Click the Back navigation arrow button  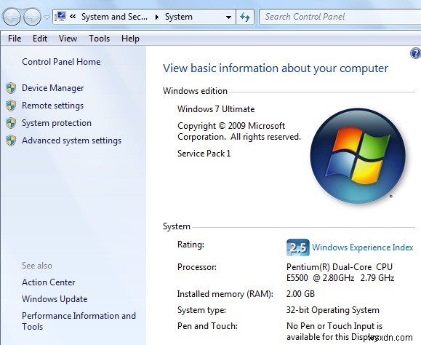click(12, 17)
